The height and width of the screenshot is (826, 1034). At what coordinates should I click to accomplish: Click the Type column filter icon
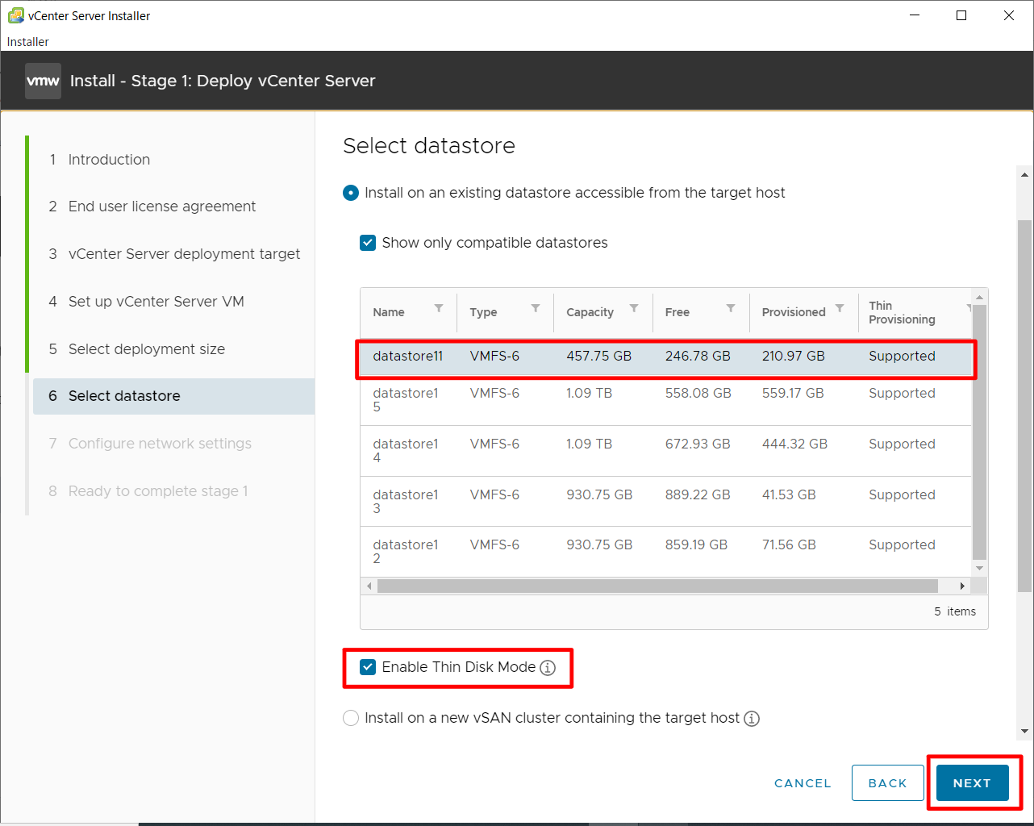536,308
